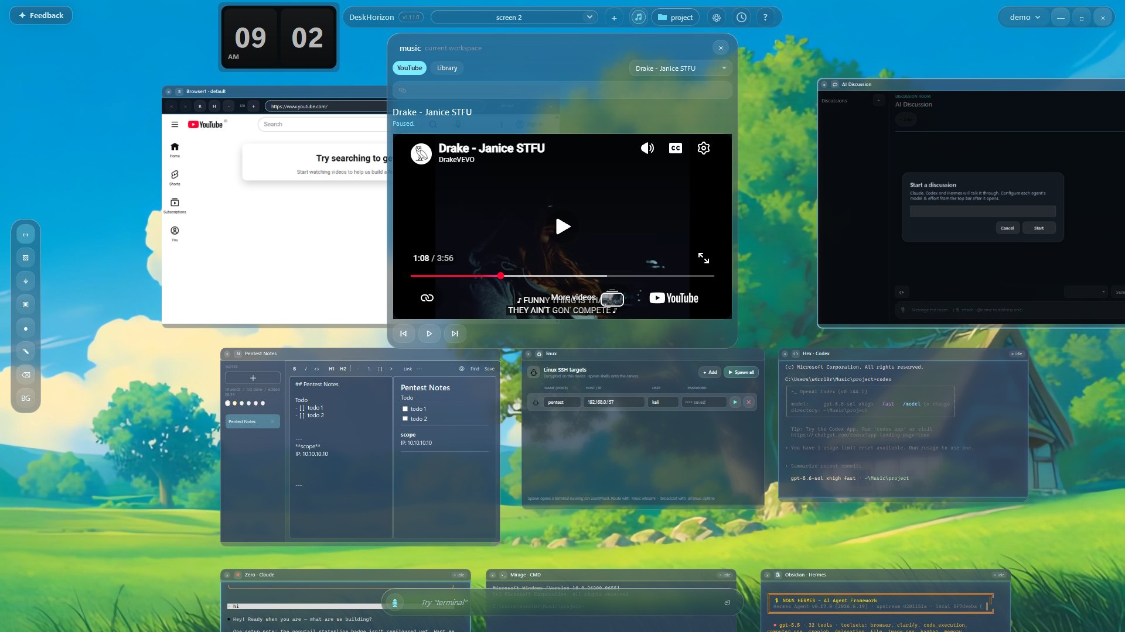Open the Drake - Janice STFU track dropdown
Viewport: 1125px width, 632px height.
click(681, 68)
